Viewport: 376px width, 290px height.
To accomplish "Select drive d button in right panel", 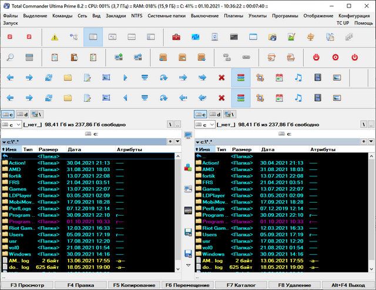I will [x=215, y=114].
